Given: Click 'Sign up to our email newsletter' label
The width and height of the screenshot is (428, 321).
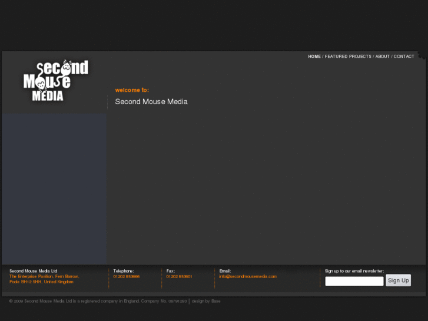Looking at the screenshot, I should (354, 271).
